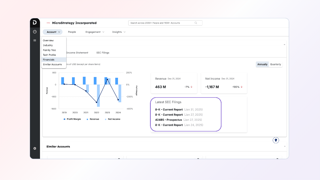Open the 8-K report from Jan 31, 2025
The image size is (320, 180).
[x=169, y=109]
